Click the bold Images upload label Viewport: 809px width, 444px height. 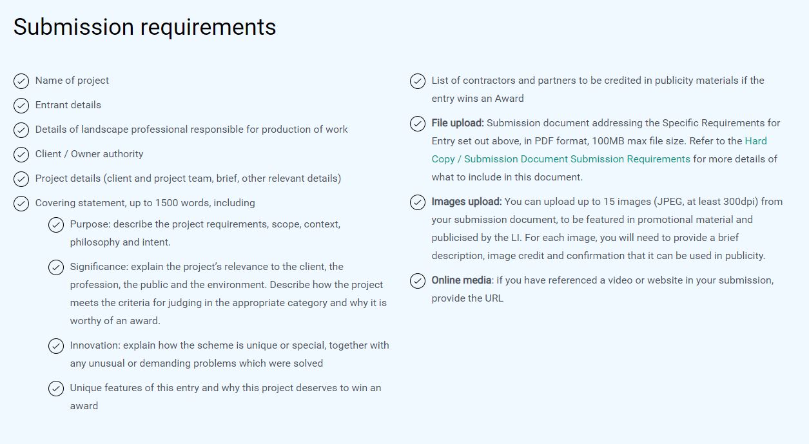point(466,202)
